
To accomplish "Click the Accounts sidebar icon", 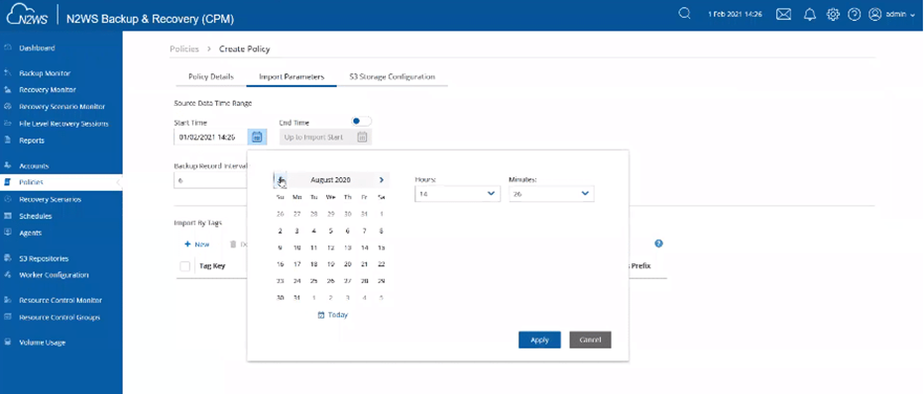I will coord(8,166).
